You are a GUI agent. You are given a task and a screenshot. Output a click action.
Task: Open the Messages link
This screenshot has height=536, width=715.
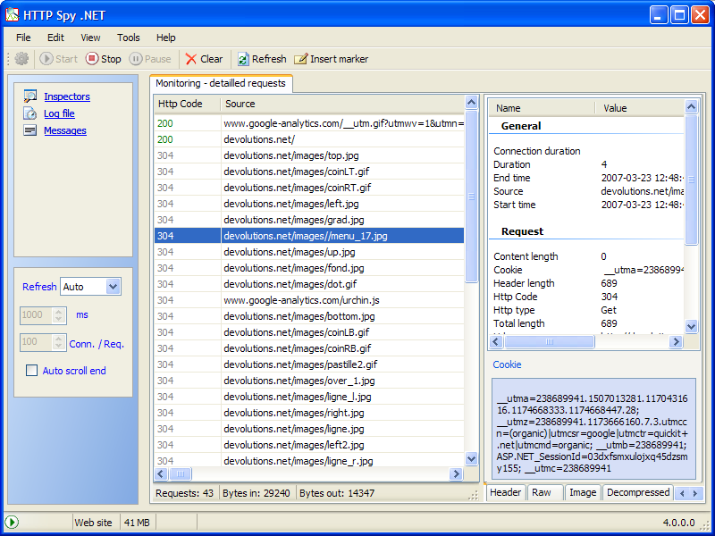[65, 130]
